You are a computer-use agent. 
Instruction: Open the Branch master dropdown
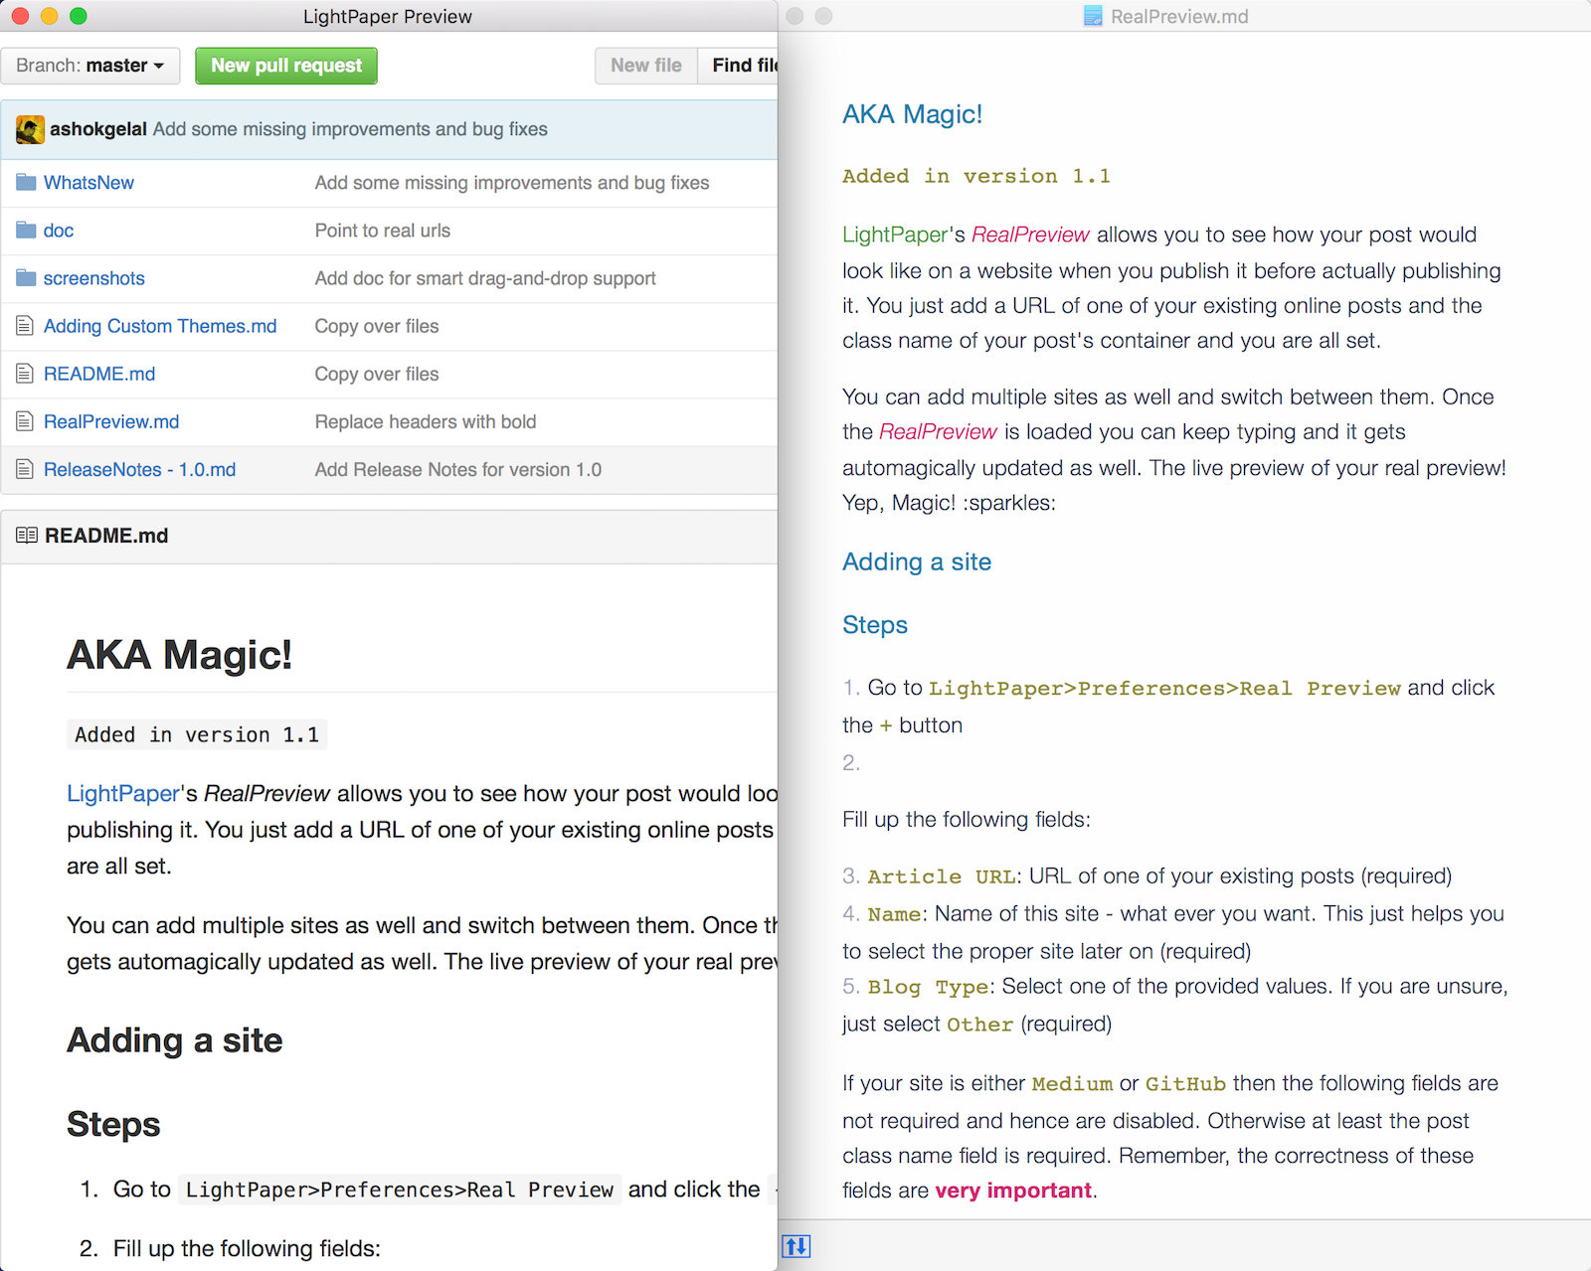click(x=90, y=66)
